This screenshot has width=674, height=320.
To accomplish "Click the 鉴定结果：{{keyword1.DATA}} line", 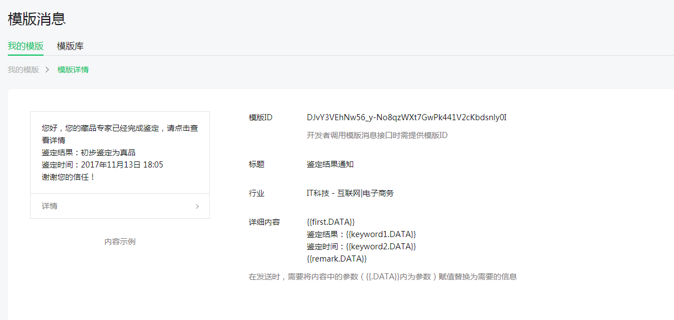I will pyautogui.click(x=362, y=234).
